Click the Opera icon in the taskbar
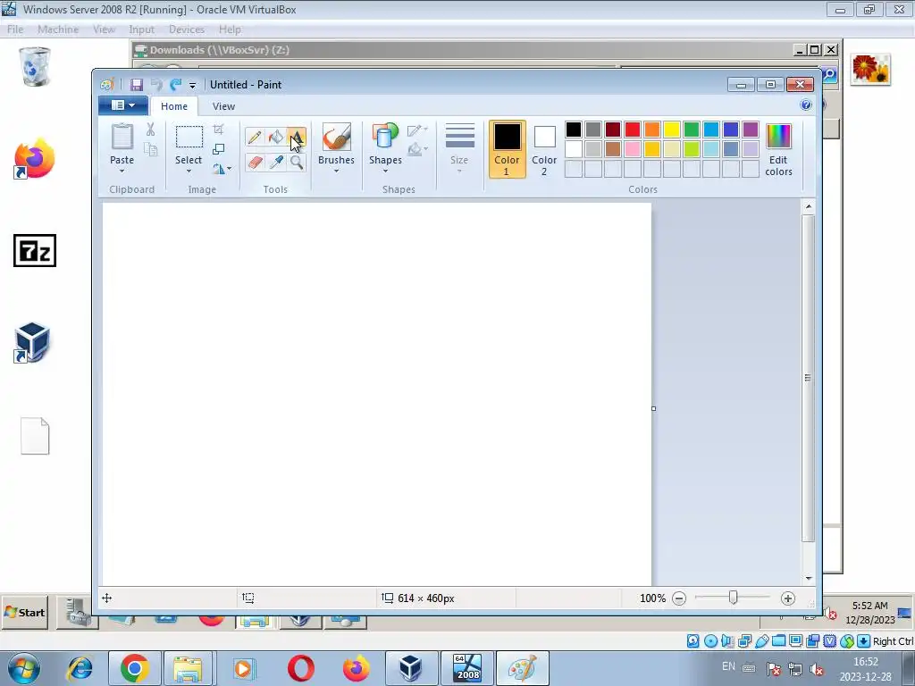This screenshot has height=686, width=915. [x=300, y=668]
